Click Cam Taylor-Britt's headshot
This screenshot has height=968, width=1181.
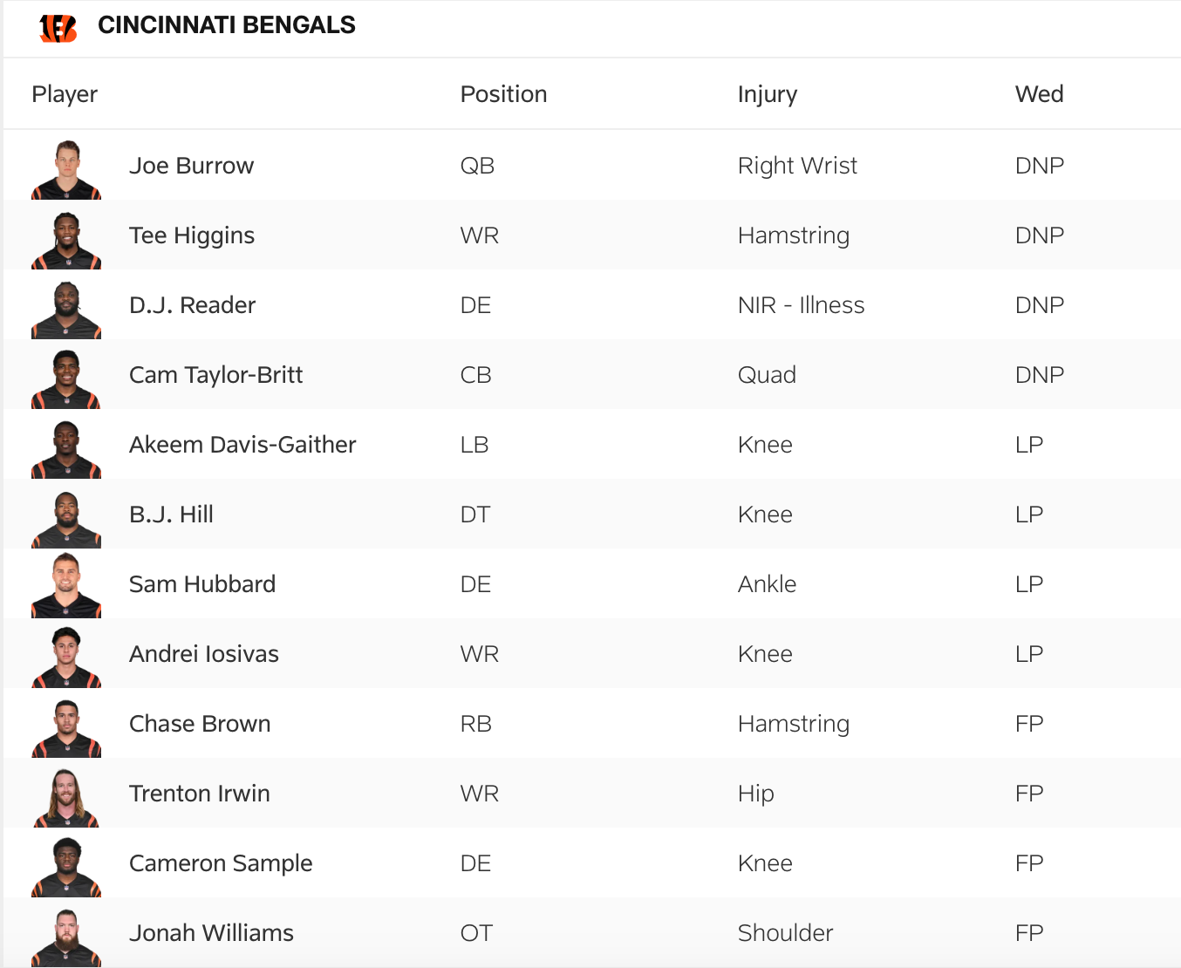(66, 378)
